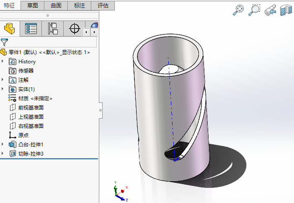The height and width of the screenshot is (203, 294).
Task: Select 前视基准面 in the tree
Action: click(31, 108)
